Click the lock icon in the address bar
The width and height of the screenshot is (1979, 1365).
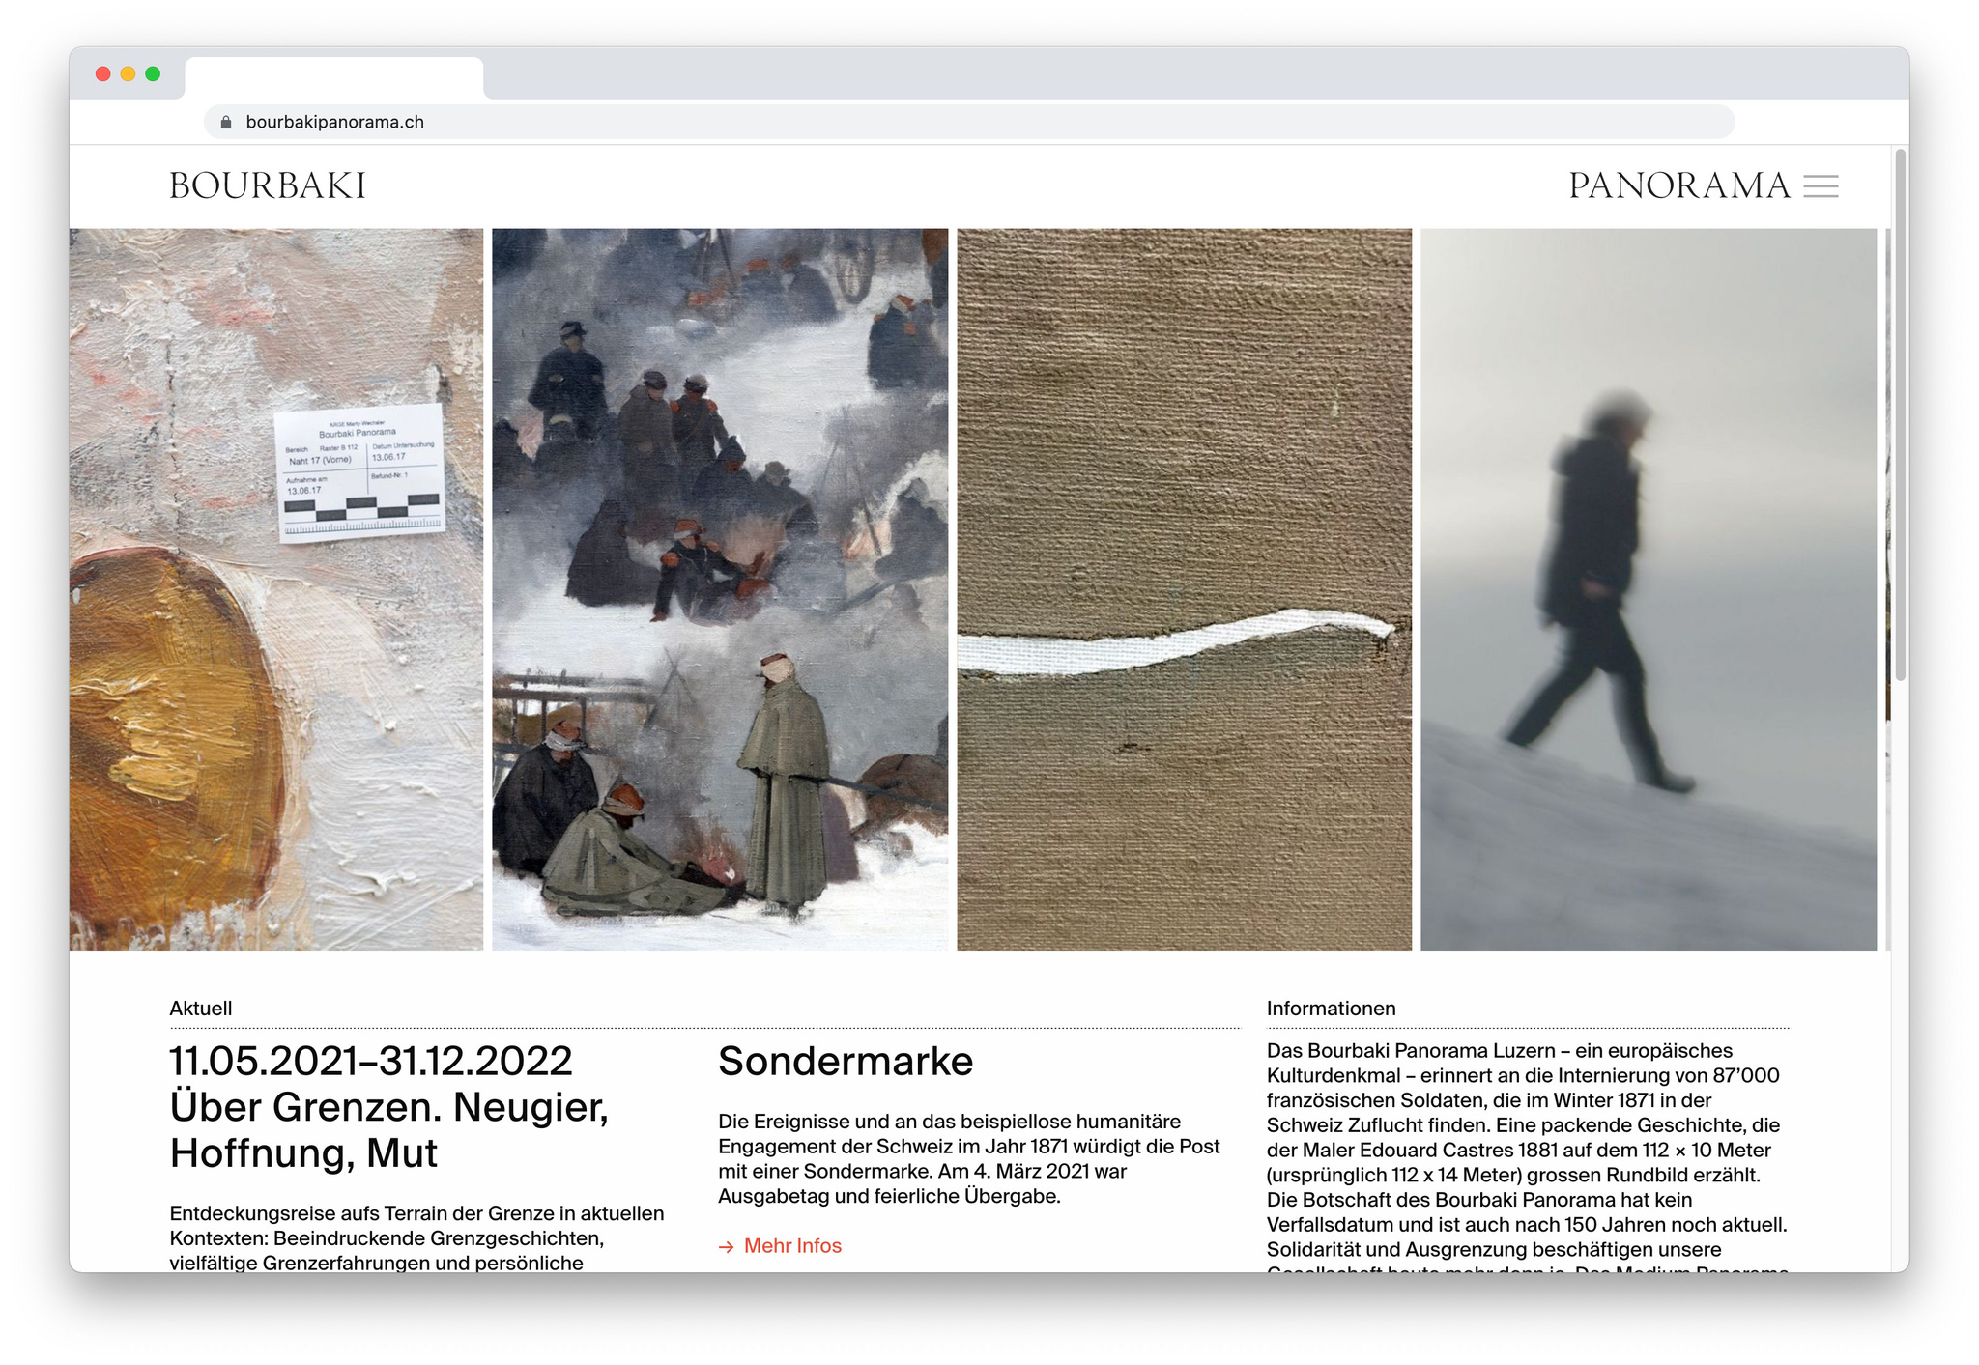coord(226,122)
